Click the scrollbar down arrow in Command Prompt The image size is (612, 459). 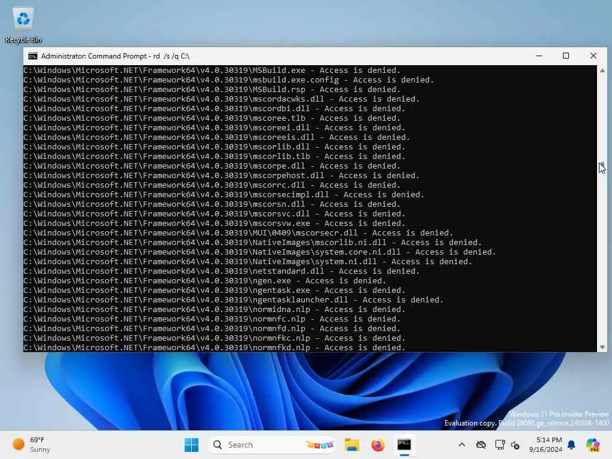(602, 347)
